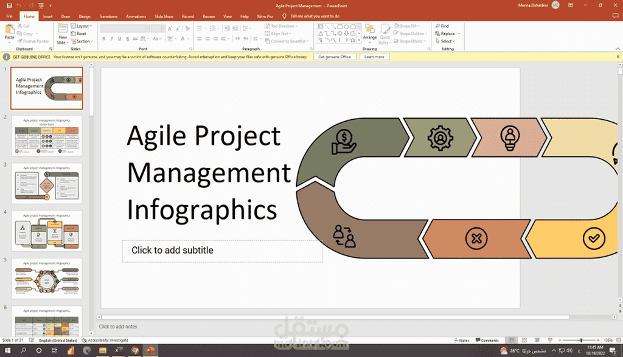The image size is (623, 357).
Task: Click Convert to SmartArt
Action: click(x=287, y=41)
